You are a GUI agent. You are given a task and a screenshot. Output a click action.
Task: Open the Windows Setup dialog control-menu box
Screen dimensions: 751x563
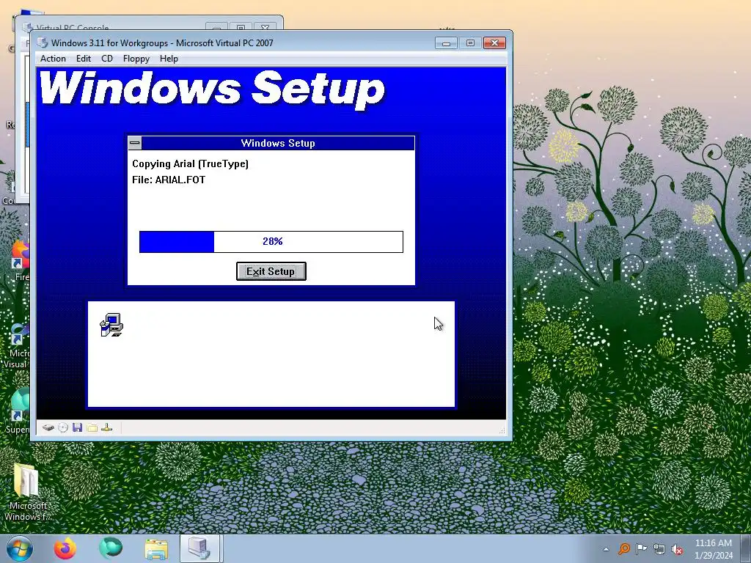point(135,143)
